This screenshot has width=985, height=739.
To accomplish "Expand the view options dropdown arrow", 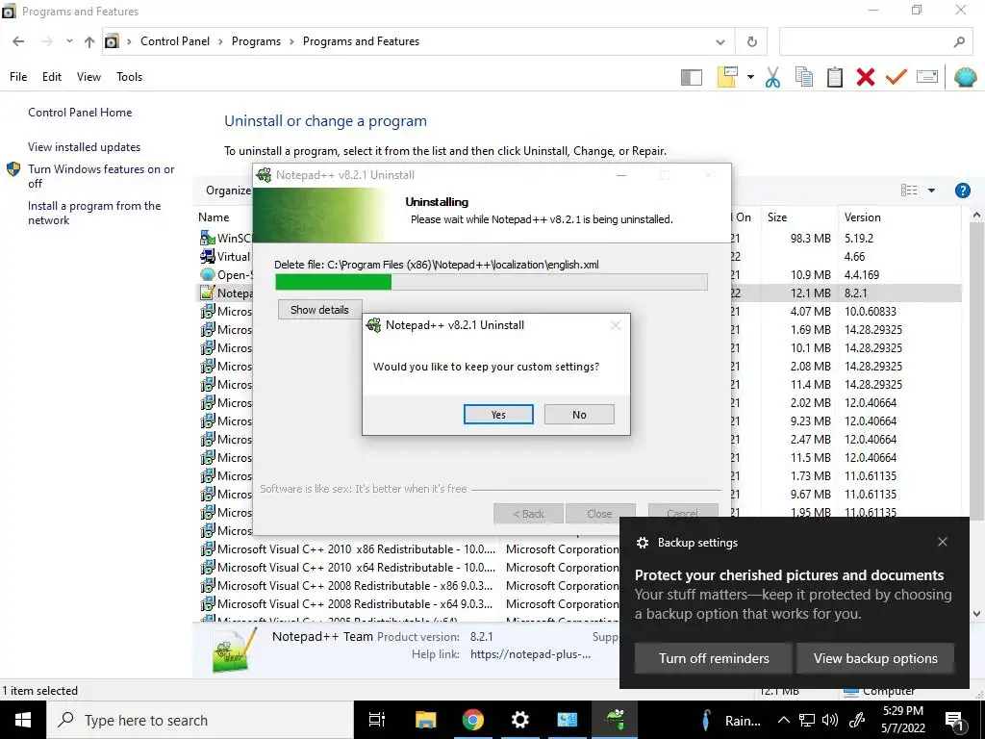I will (931, 191).
